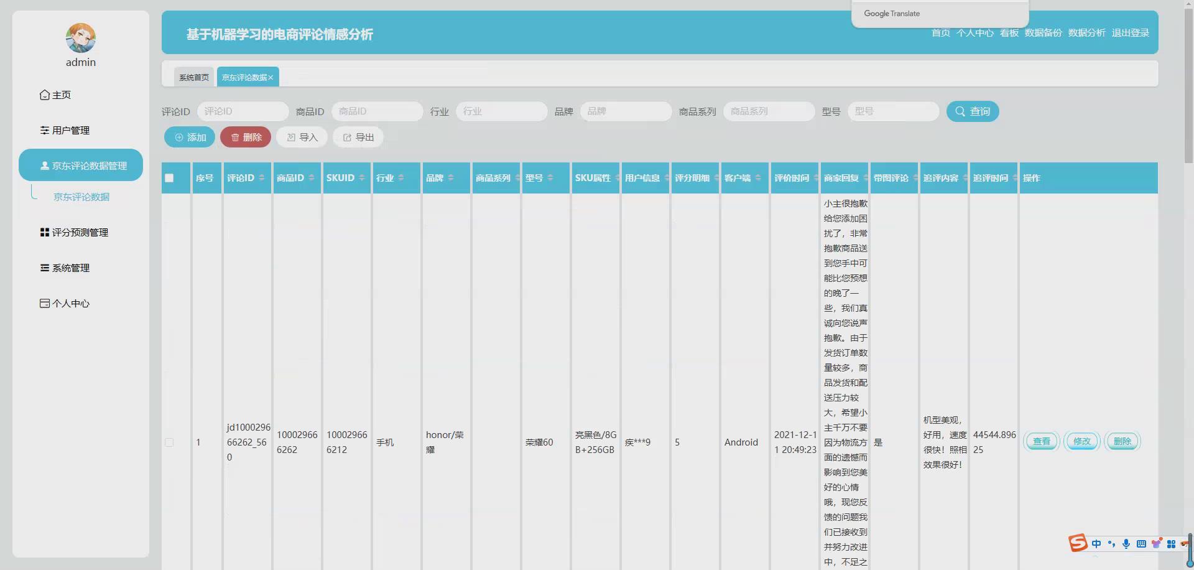The width and height of the screenshot is (1194, 570).
Task: Sort the table by 商品ID
Action: click(312, 178)
